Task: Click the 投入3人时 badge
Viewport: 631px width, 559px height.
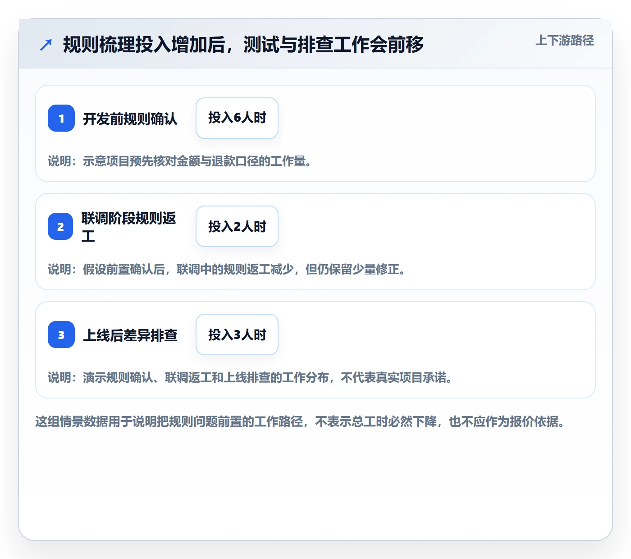Action: pos(237,334)
